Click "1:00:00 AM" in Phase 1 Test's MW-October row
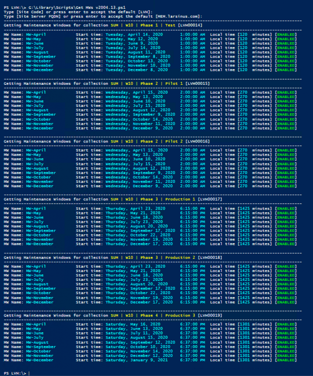Image resolution: width=313 pixels, height=376 pixels. pyautogui.click(x=193, y=61)
